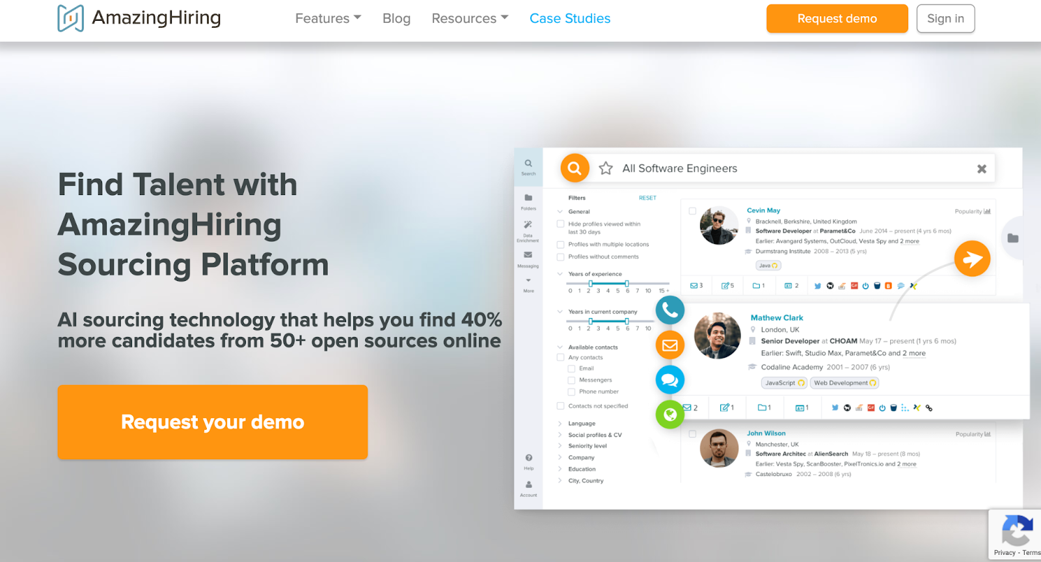Check the Email contact option
The height and width of the screenshot is (562, 1041).
(571, 369)
